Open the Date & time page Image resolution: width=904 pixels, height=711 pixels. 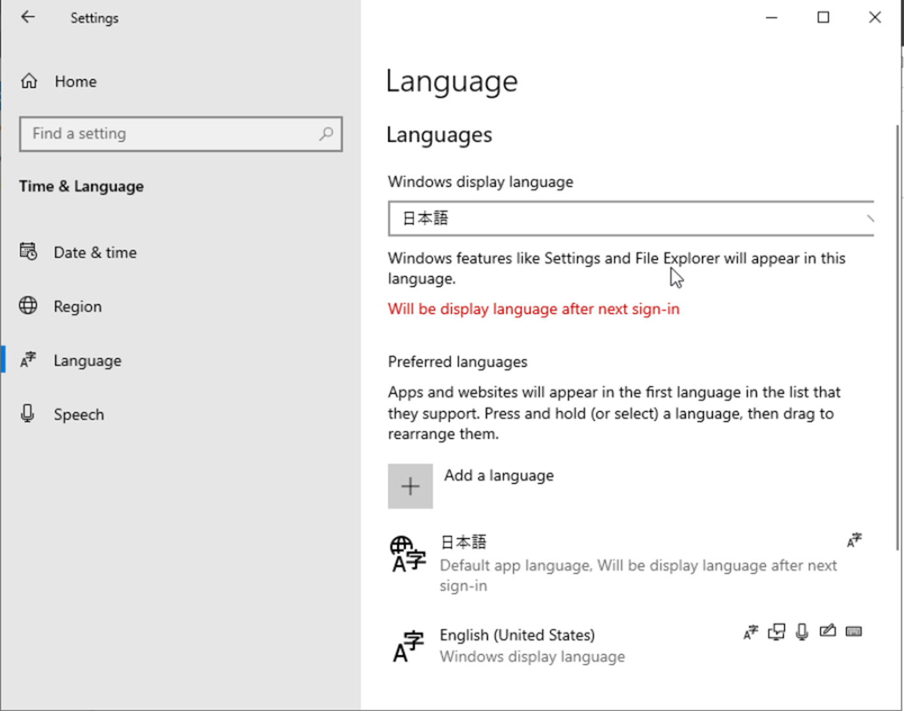point(95,253)
